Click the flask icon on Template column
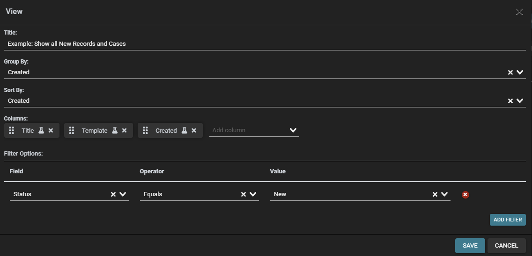Screen dimensions: 532x256 [115, 130]
